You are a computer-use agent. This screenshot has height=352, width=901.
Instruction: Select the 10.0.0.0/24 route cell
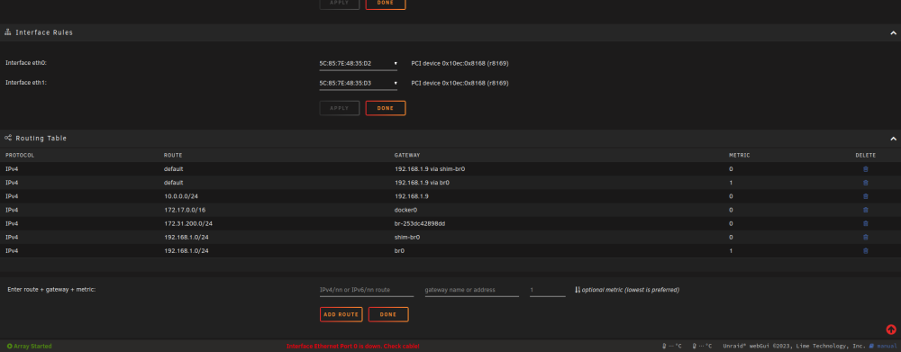(x=181, y=196)
